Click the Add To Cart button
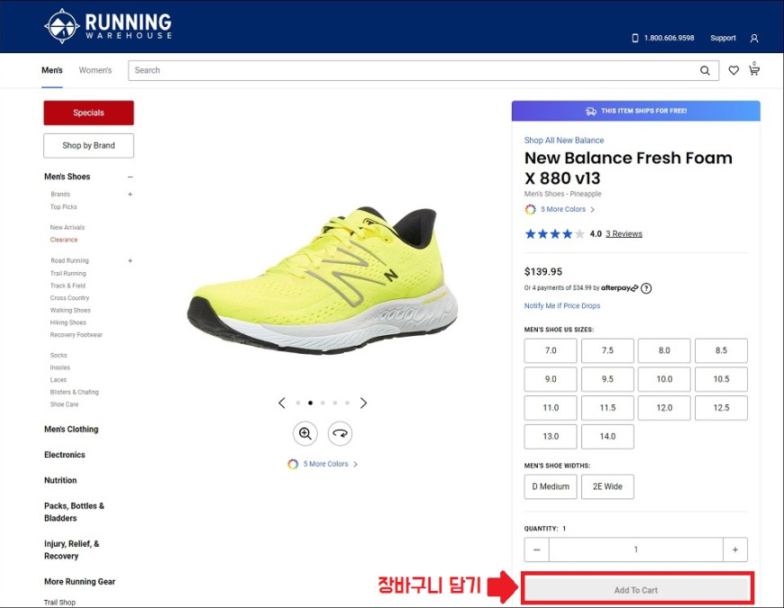This screenshot has width=784, height=608. 636,590
